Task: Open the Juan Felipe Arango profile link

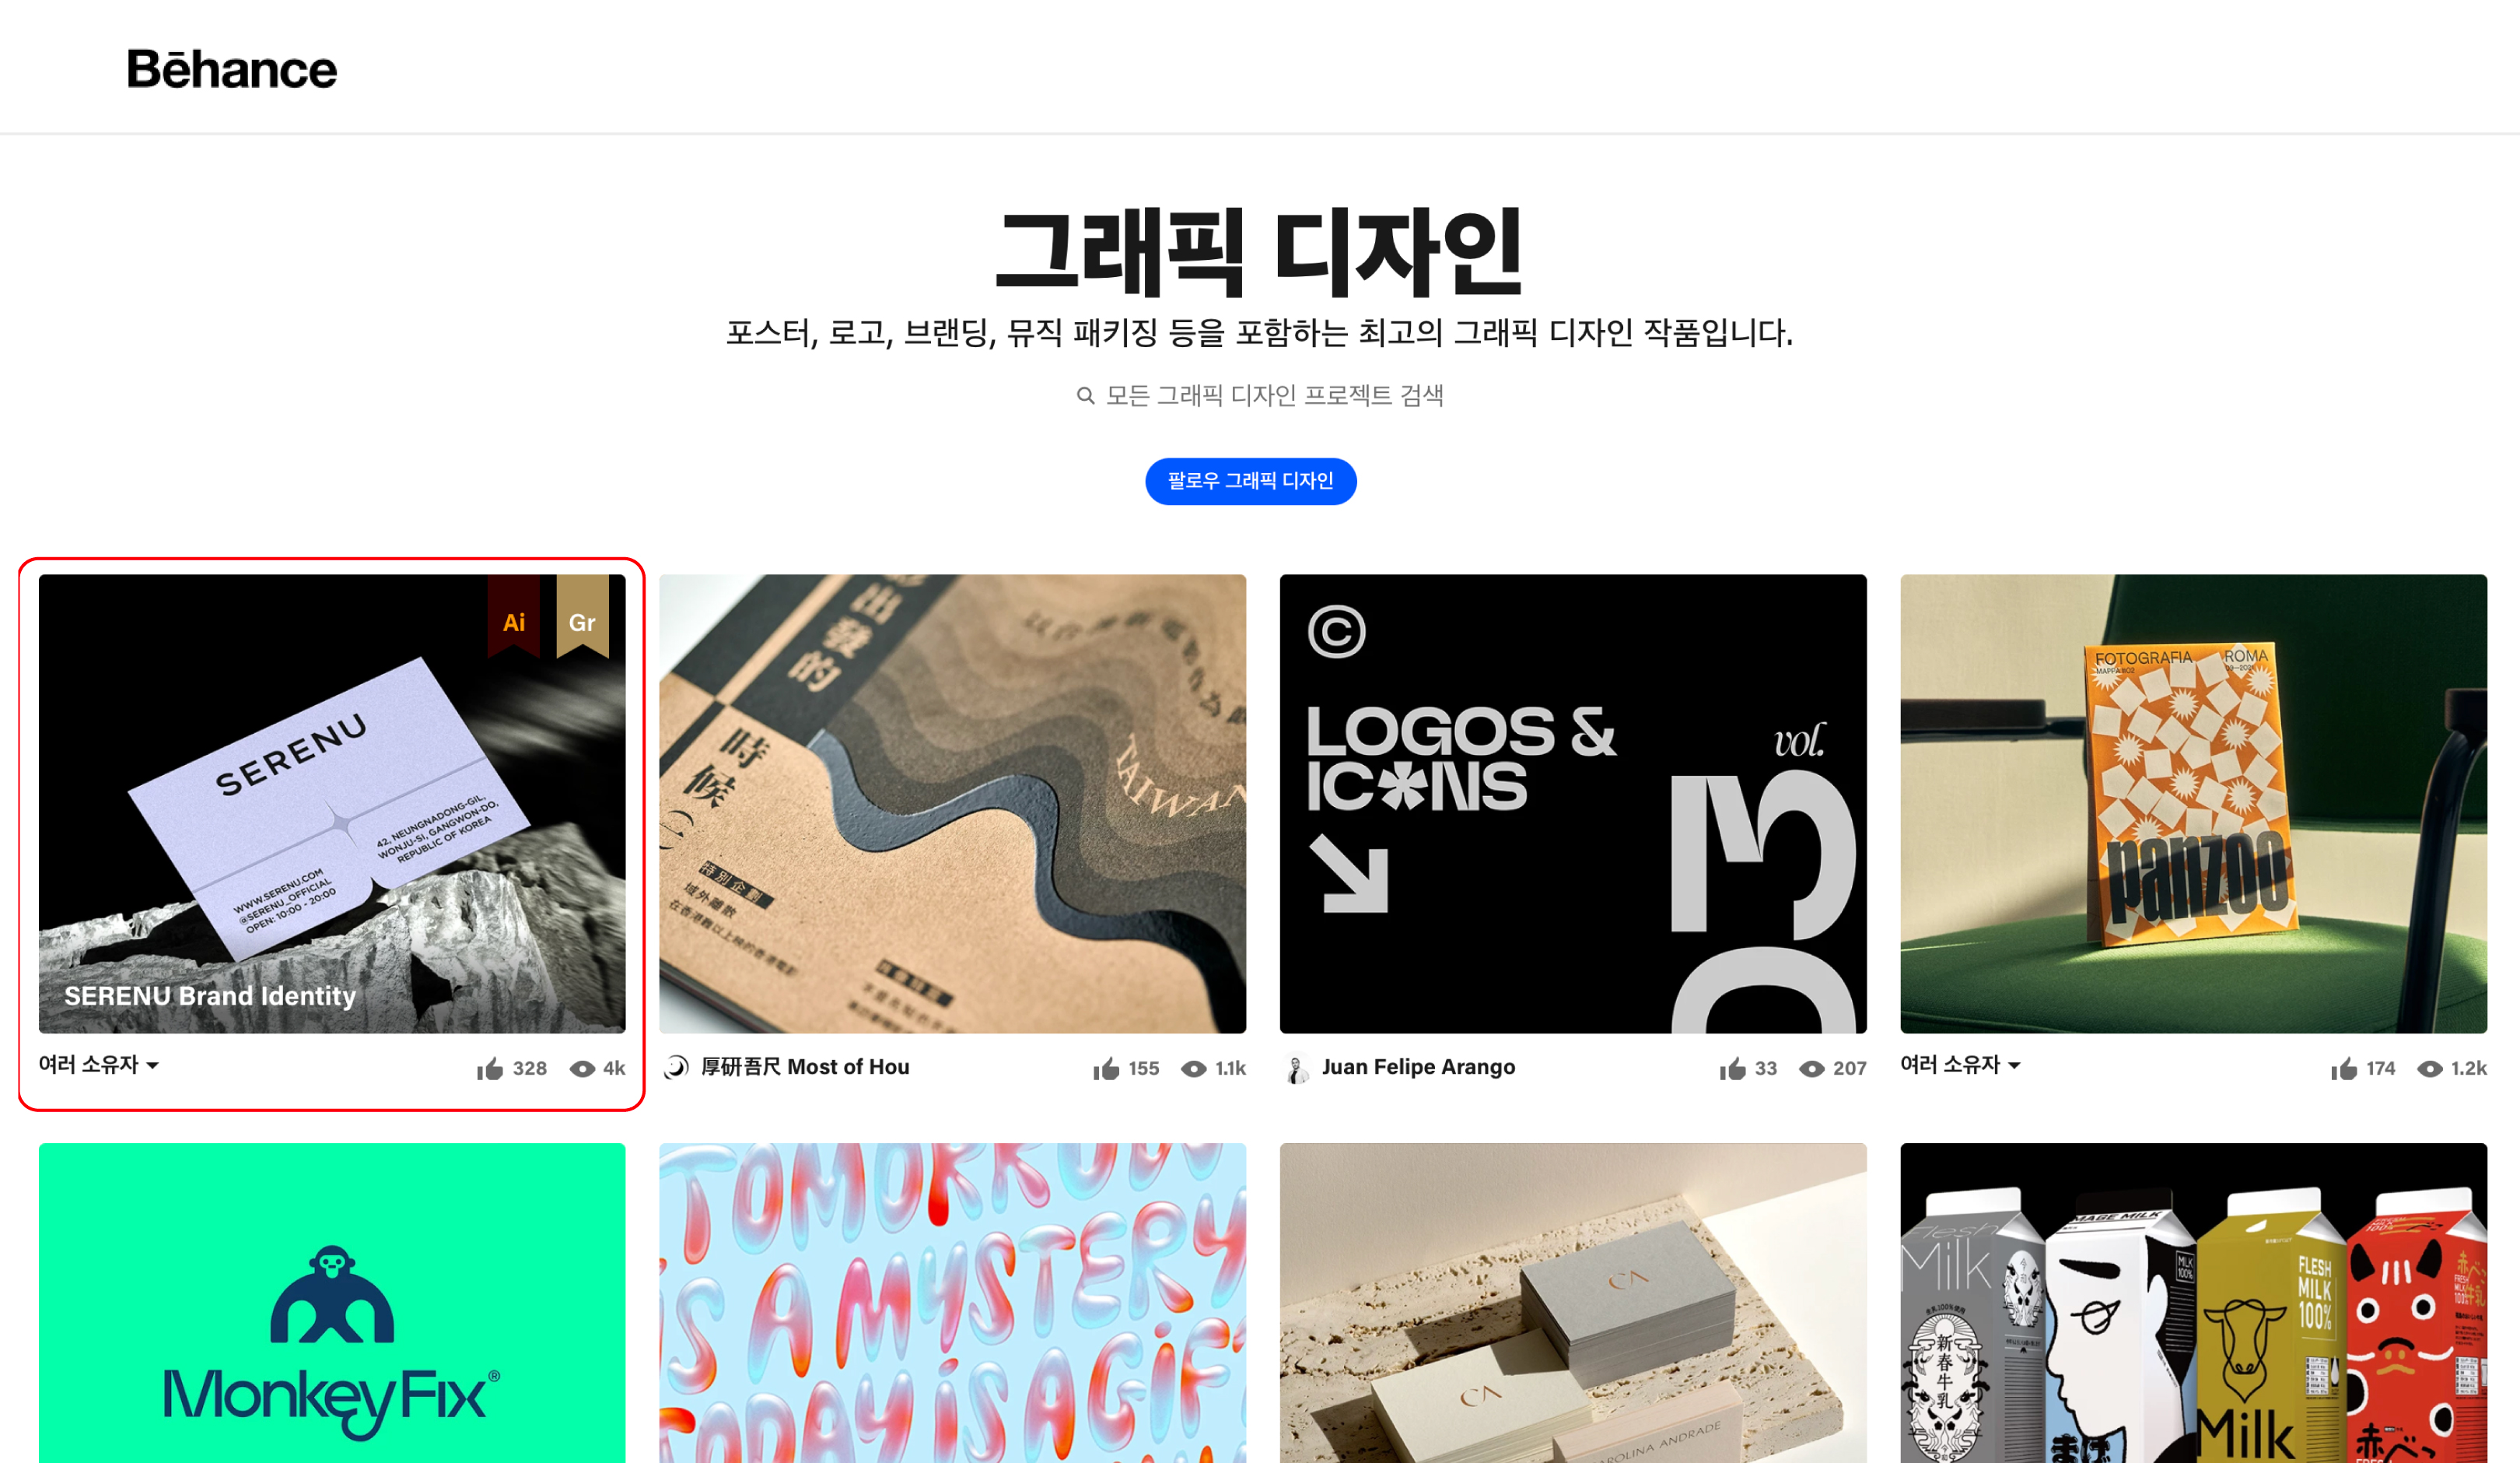Action: coord(1418,1067)
